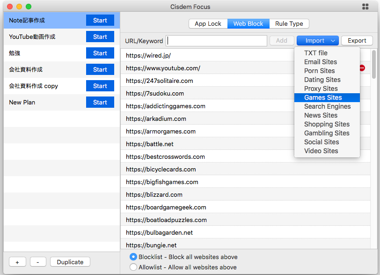Click Duplicate to copy the plan
The width and height of the screenshot is (380, 275).
click(70, 262)
